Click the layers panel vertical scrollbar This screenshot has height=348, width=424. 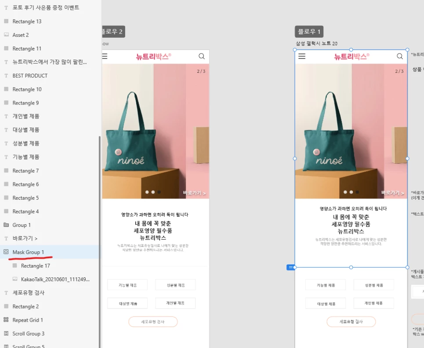pyautogui.click(x=99, y=242)
